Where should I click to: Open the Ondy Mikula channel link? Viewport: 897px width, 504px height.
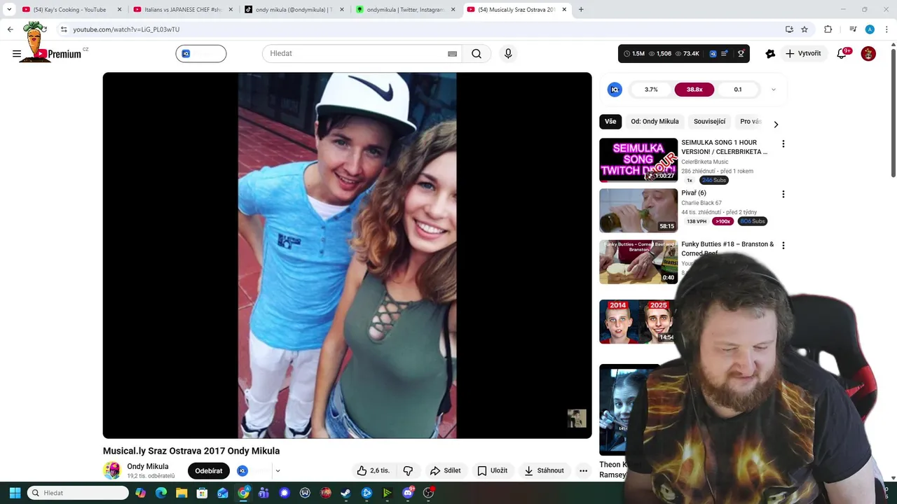pyautogui.click(x=148, y=466)
